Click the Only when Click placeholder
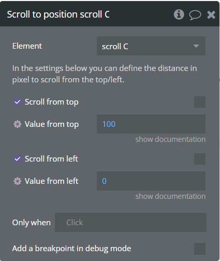Image resolution: width=220 pixels, height=261 pixels. pyautogui.click(x=75, y=223)
